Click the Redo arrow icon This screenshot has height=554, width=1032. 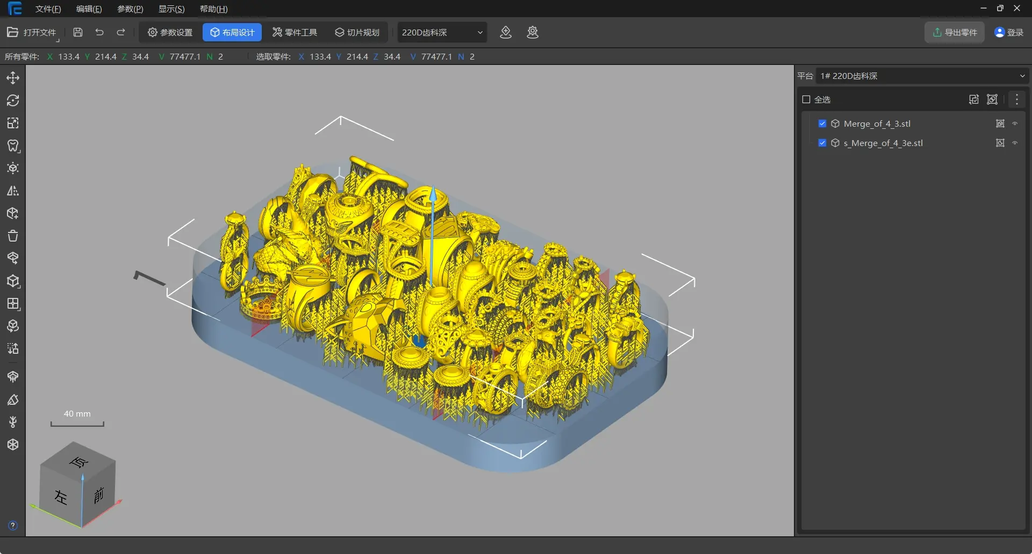(x=121, y=32)
